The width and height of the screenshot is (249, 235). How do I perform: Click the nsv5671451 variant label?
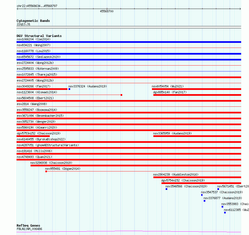point(233,186)
